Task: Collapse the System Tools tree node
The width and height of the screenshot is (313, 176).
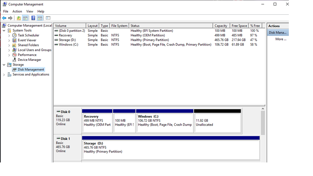Action: (x=4, y=31)
